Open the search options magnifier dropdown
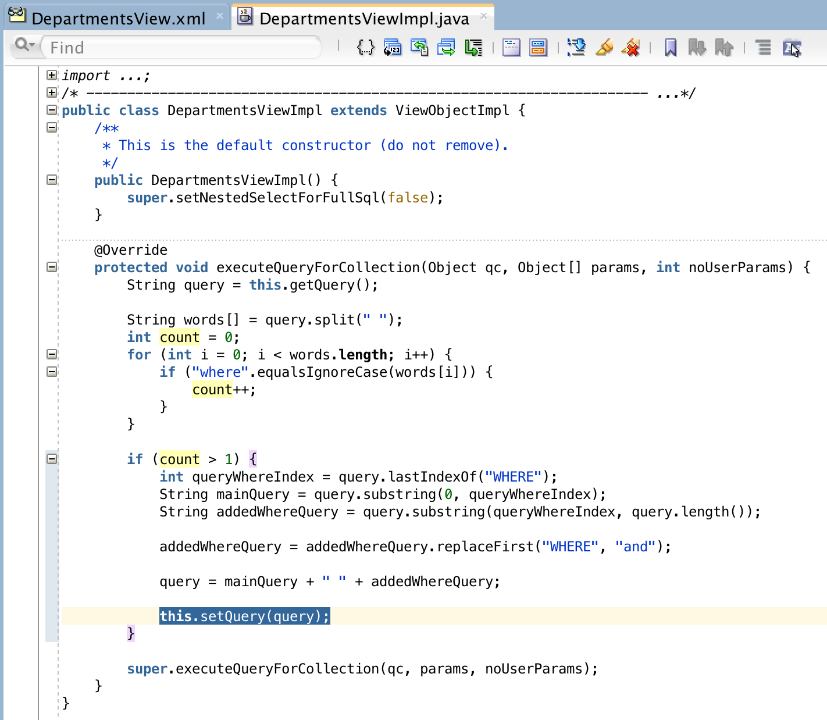827x720 pixels. click(x=25, y=45)
